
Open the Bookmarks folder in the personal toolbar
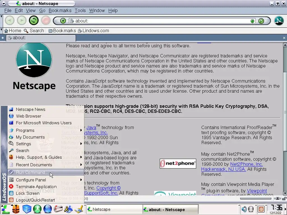point(62,31)
